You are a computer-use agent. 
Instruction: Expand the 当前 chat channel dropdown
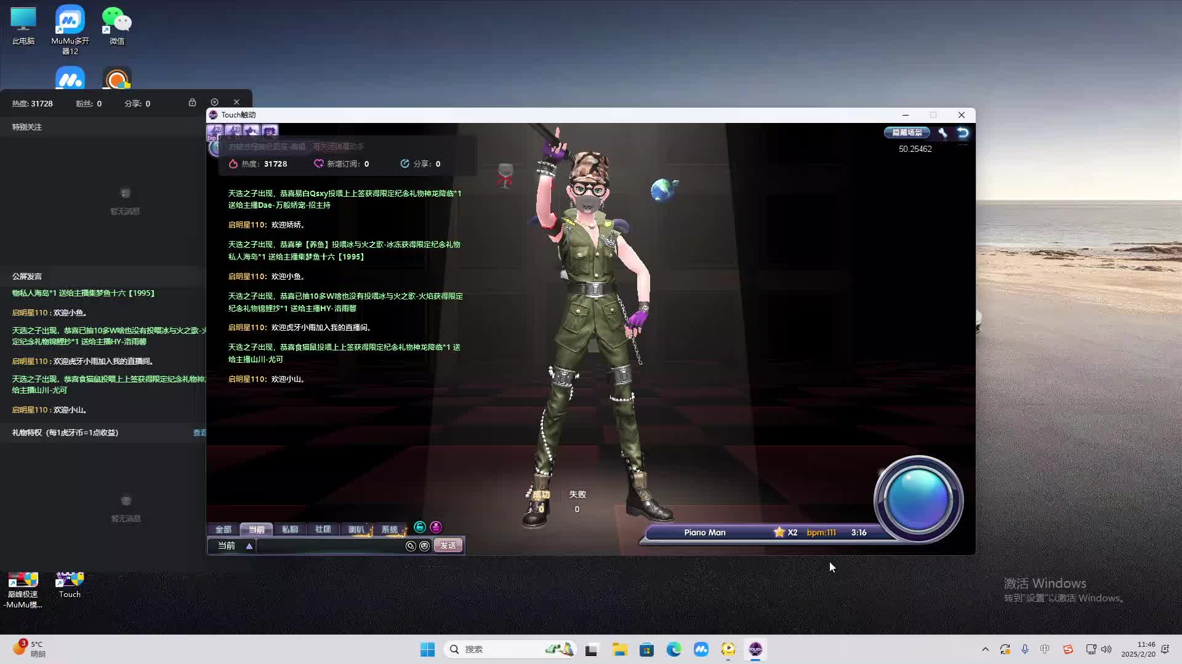pyautogui.click(x=249, y=546)
